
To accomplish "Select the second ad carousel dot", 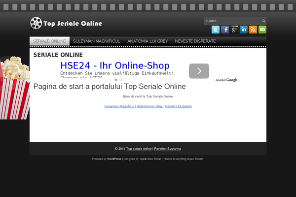I will tap(121, 80).
